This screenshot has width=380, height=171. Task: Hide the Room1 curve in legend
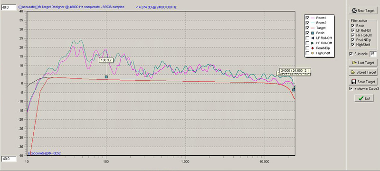pyautogui.click(x=307, y=18)
